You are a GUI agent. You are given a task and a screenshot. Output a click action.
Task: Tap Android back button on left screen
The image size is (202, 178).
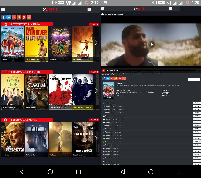pos(22,172)
